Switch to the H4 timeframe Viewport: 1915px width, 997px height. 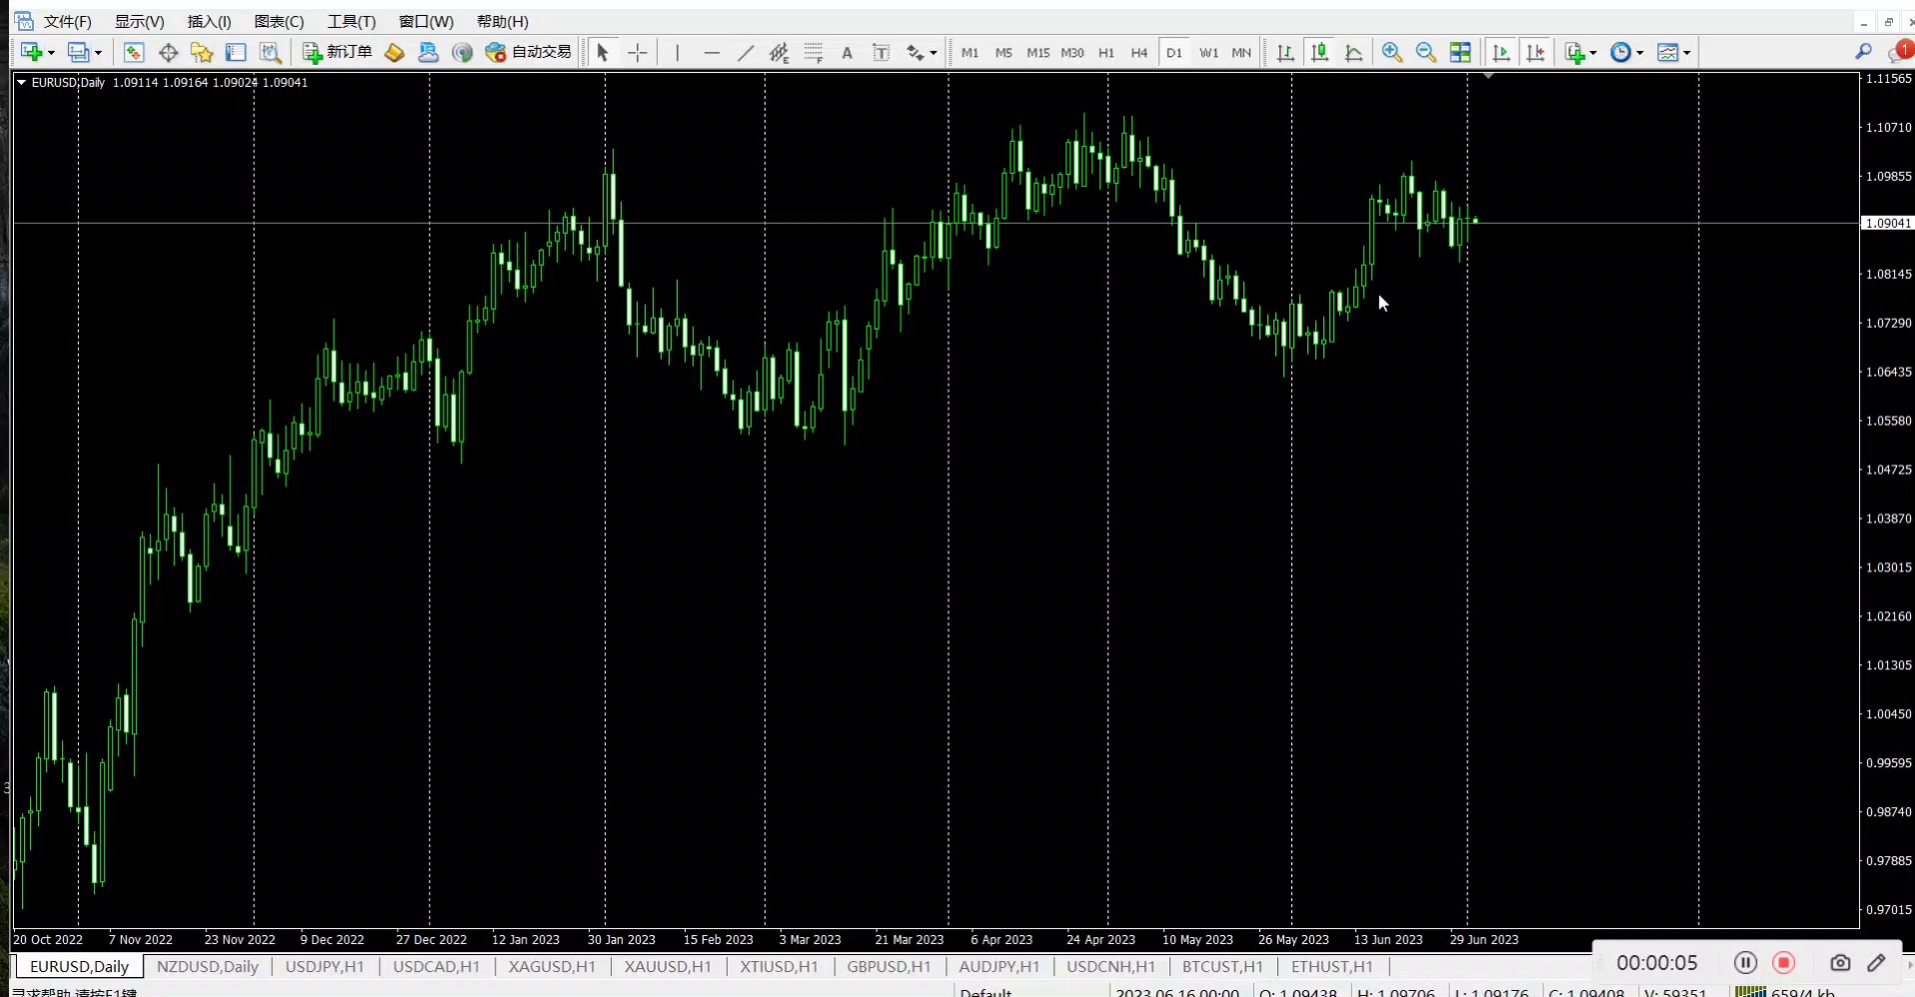[x=1139, y=53]
